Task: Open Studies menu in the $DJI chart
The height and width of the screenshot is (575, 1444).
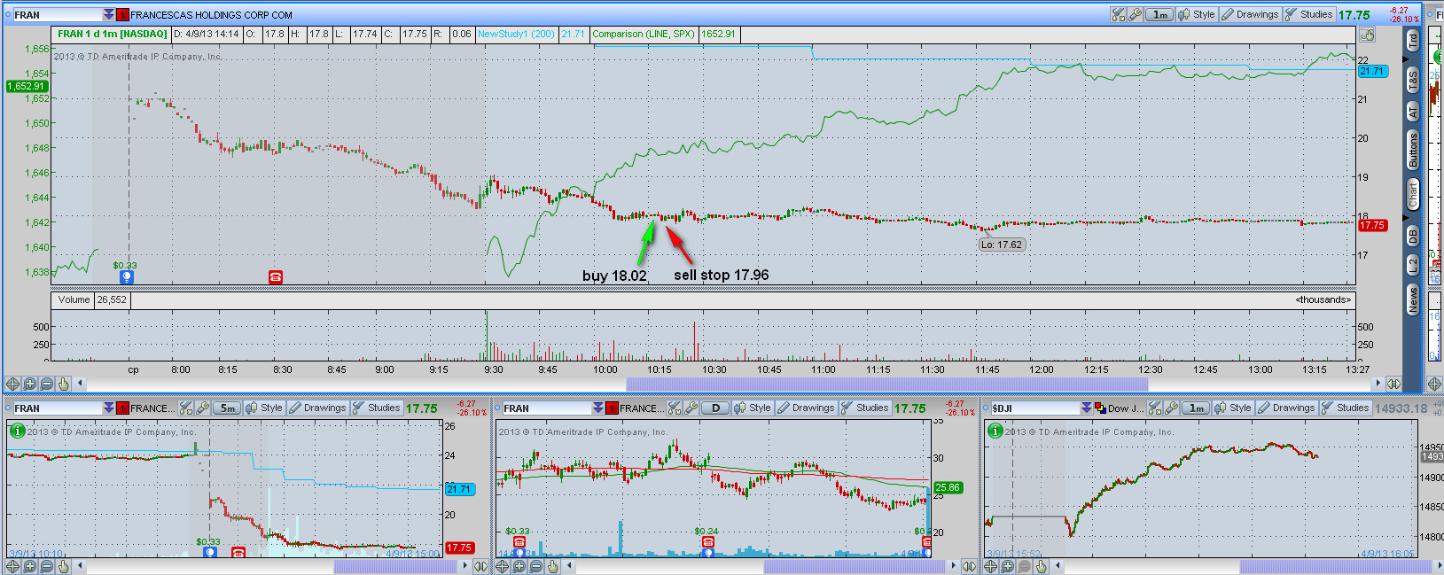Action: (1345, 408)
